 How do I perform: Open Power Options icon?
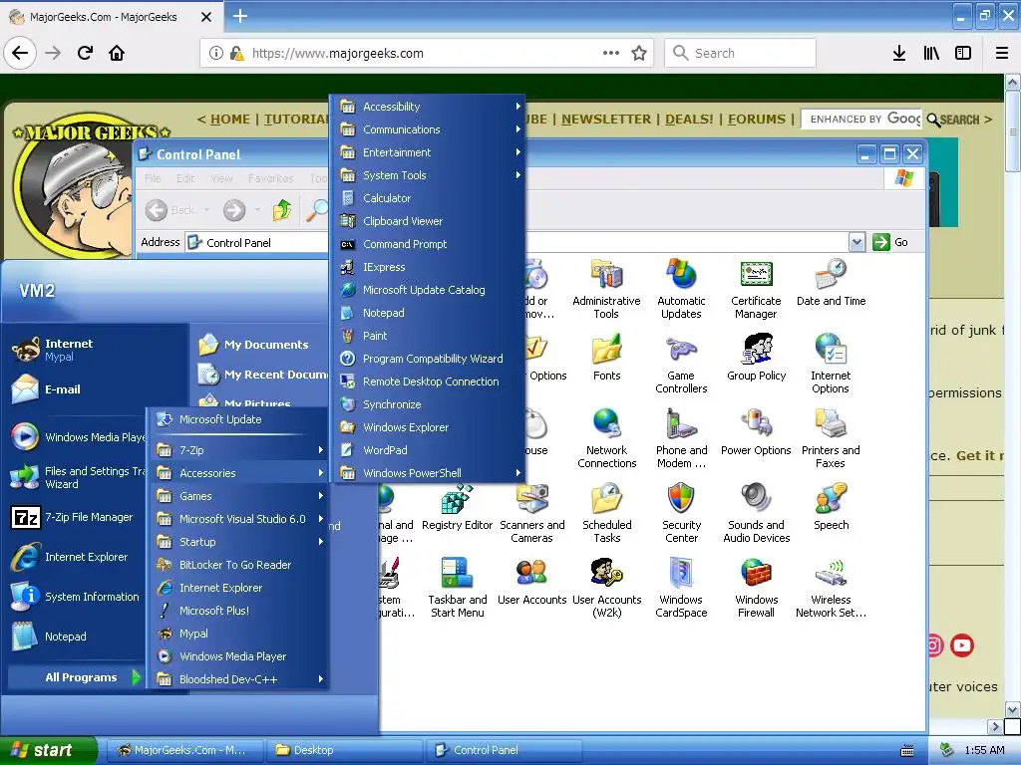pos(756,432)
